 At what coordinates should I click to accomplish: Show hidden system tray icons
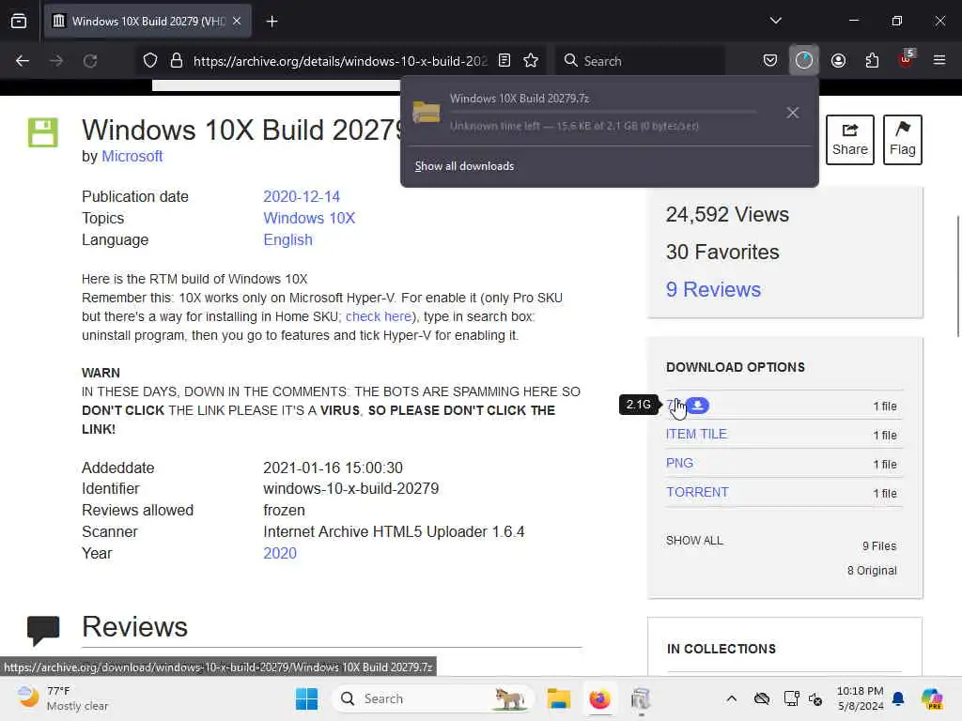click(731, 698)
